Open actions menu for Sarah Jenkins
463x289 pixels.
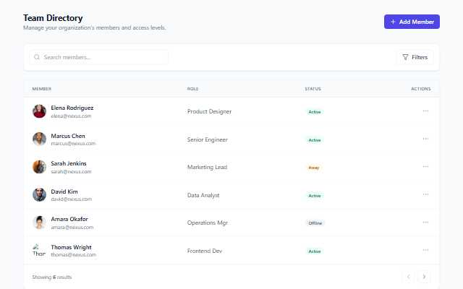click(x=425, y=167)
